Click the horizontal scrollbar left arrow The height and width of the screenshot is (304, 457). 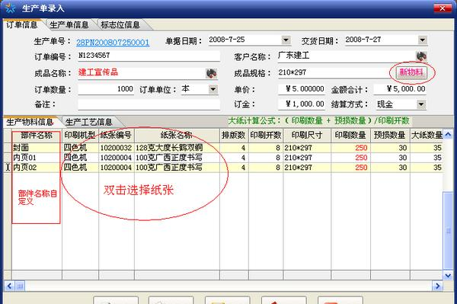pos(9,286)
